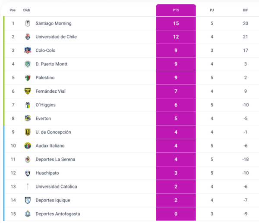
Task: Click the Palestino club crest
Action: pyautogui.click(x=28, y=78)
